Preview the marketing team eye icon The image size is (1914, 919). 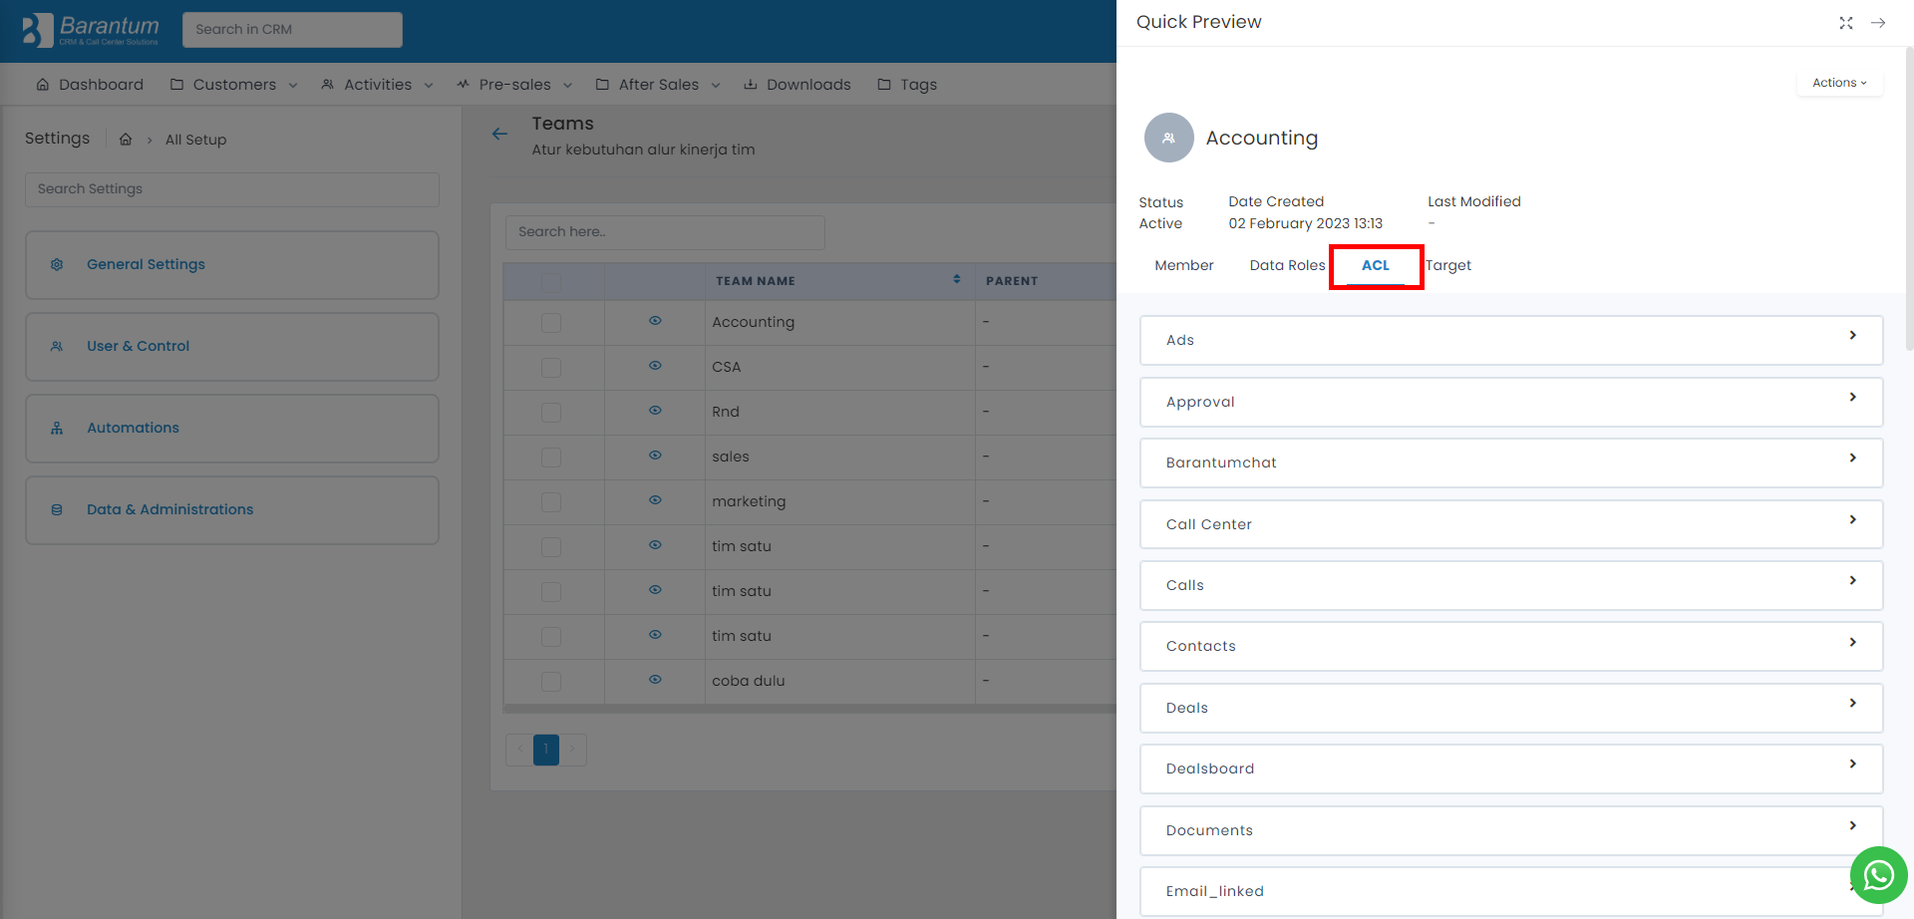tap(655, 500)
